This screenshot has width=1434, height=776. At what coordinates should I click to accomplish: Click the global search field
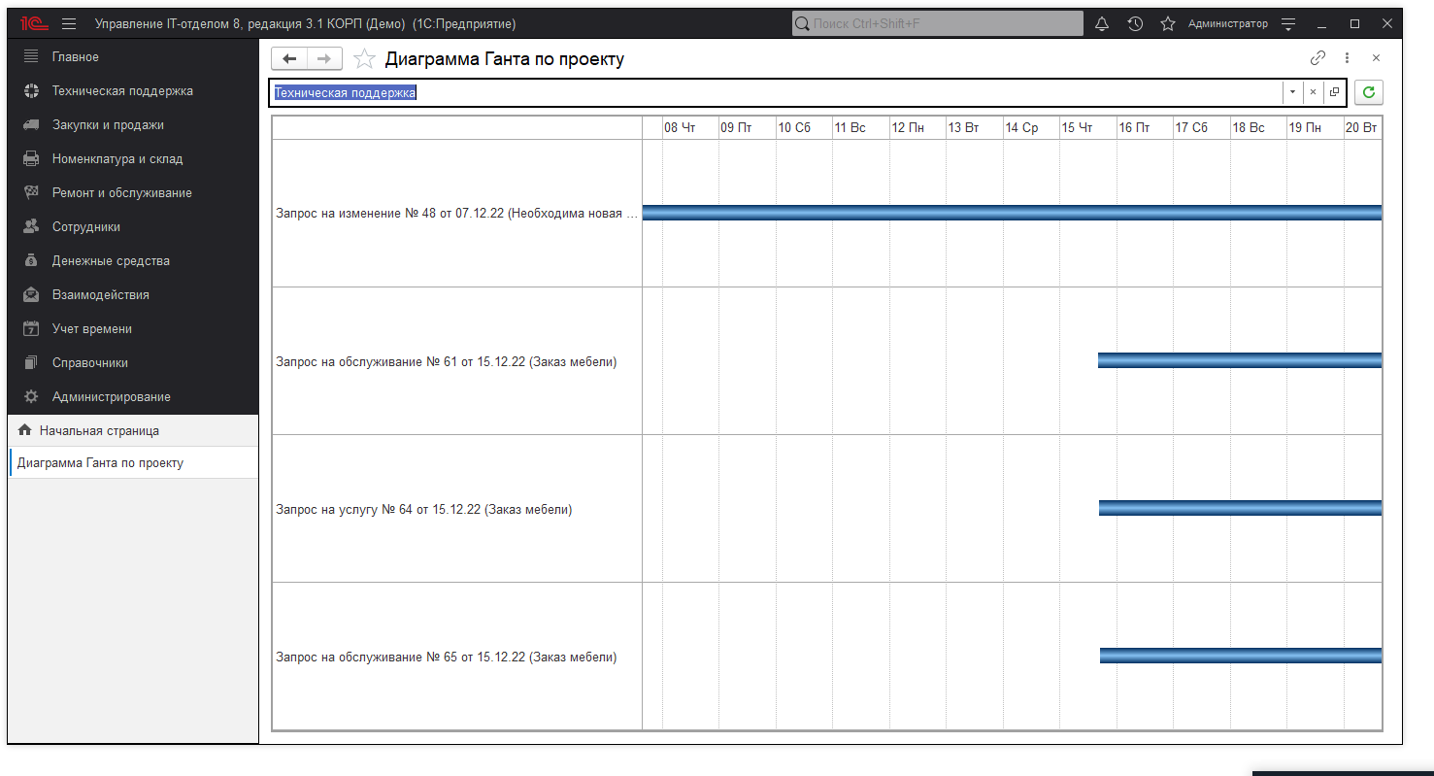(x=937, y=23)
